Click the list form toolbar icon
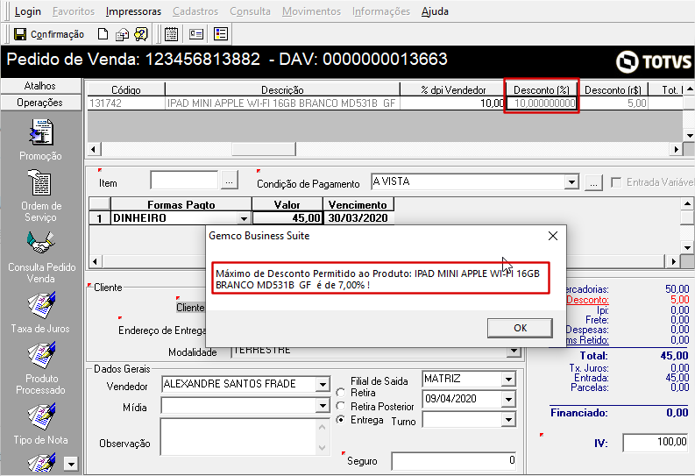 pyautogui.click(x=220, y=34)
